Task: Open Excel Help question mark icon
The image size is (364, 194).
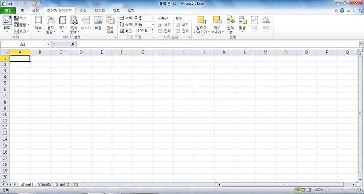Action: [342, 10]
